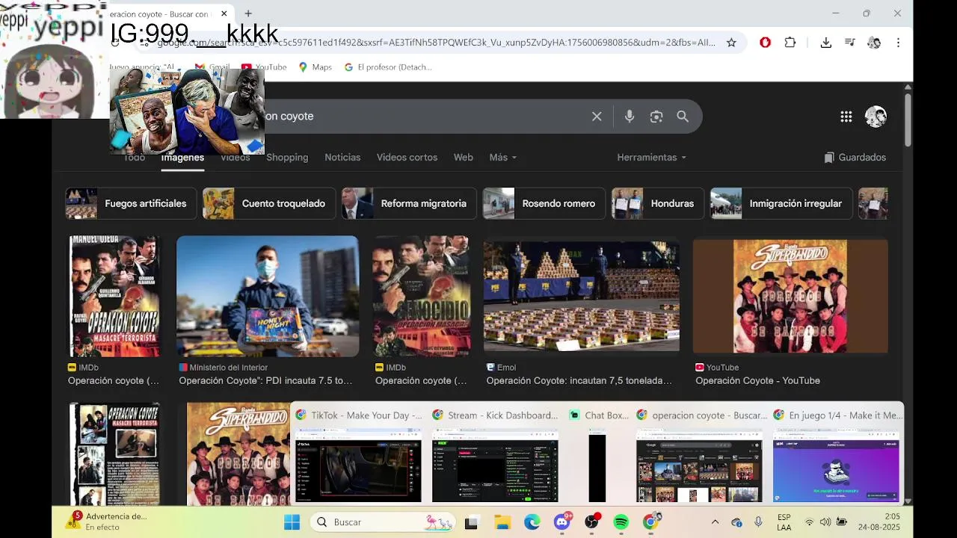Open Ministerio del Interior PDI incauta result
The height and width of the screenshot is (538, 957).
pos(265,380)
